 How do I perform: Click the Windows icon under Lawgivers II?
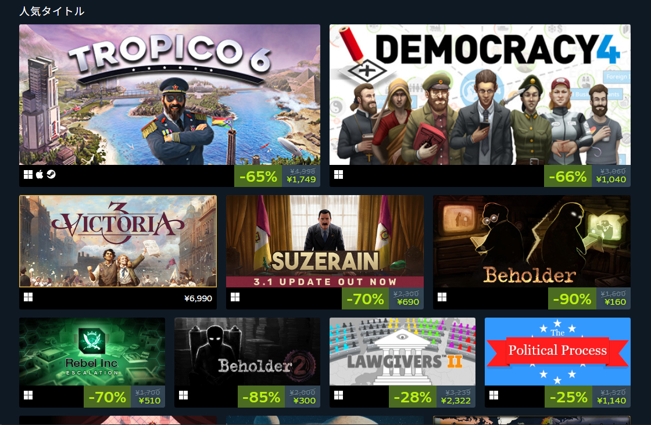point(339,395)
